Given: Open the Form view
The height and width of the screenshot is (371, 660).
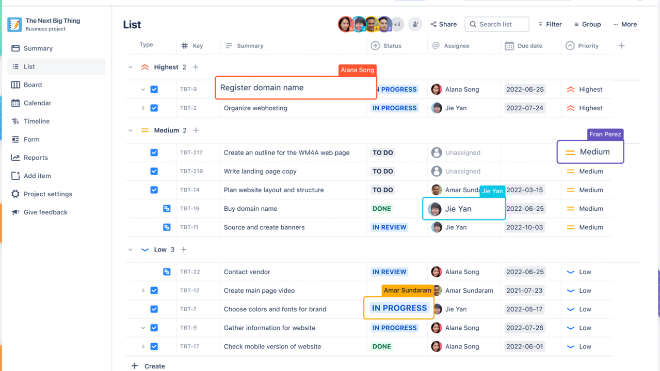Looking at the screenshot, I should 31,139.
